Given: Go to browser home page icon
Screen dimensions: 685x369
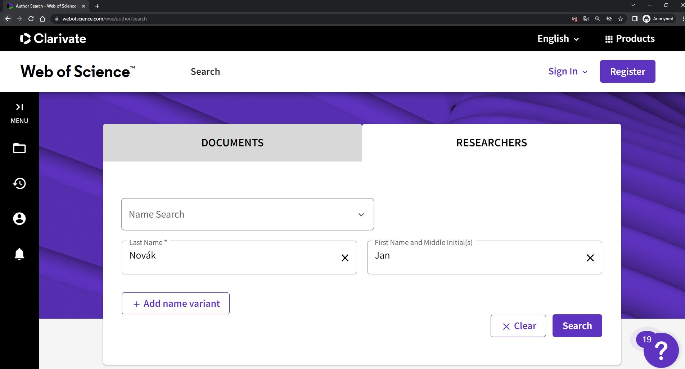Looking at the screenshot, I should (x=42, y=19).
